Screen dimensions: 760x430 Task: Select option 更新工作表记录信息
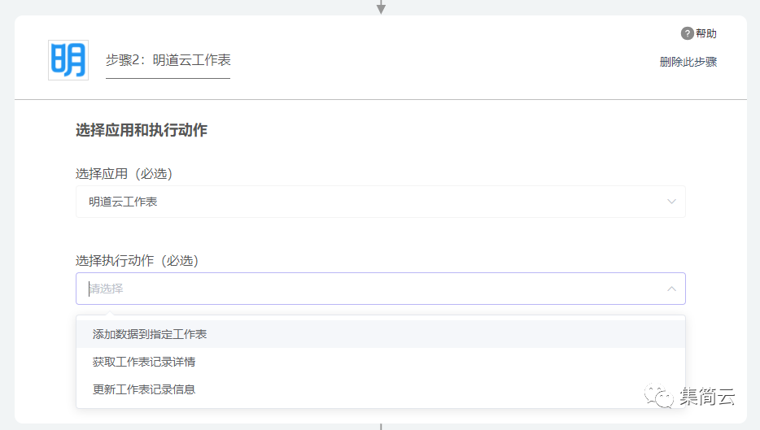[381, 389]
